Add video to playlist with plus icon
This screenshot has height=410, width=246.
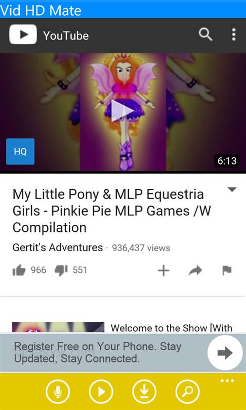coord(163,271)
